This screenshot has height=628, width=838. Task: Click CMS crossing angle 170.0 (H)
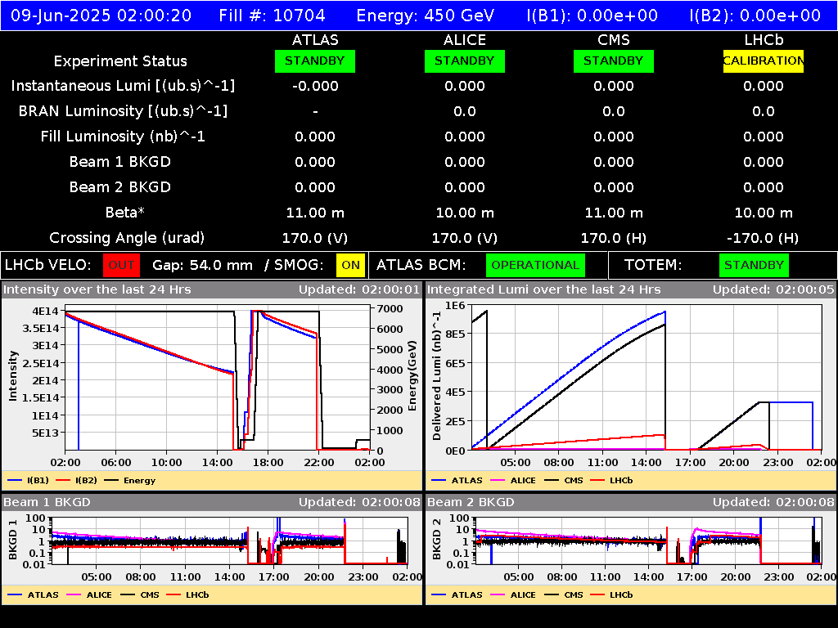pos(614,238)
